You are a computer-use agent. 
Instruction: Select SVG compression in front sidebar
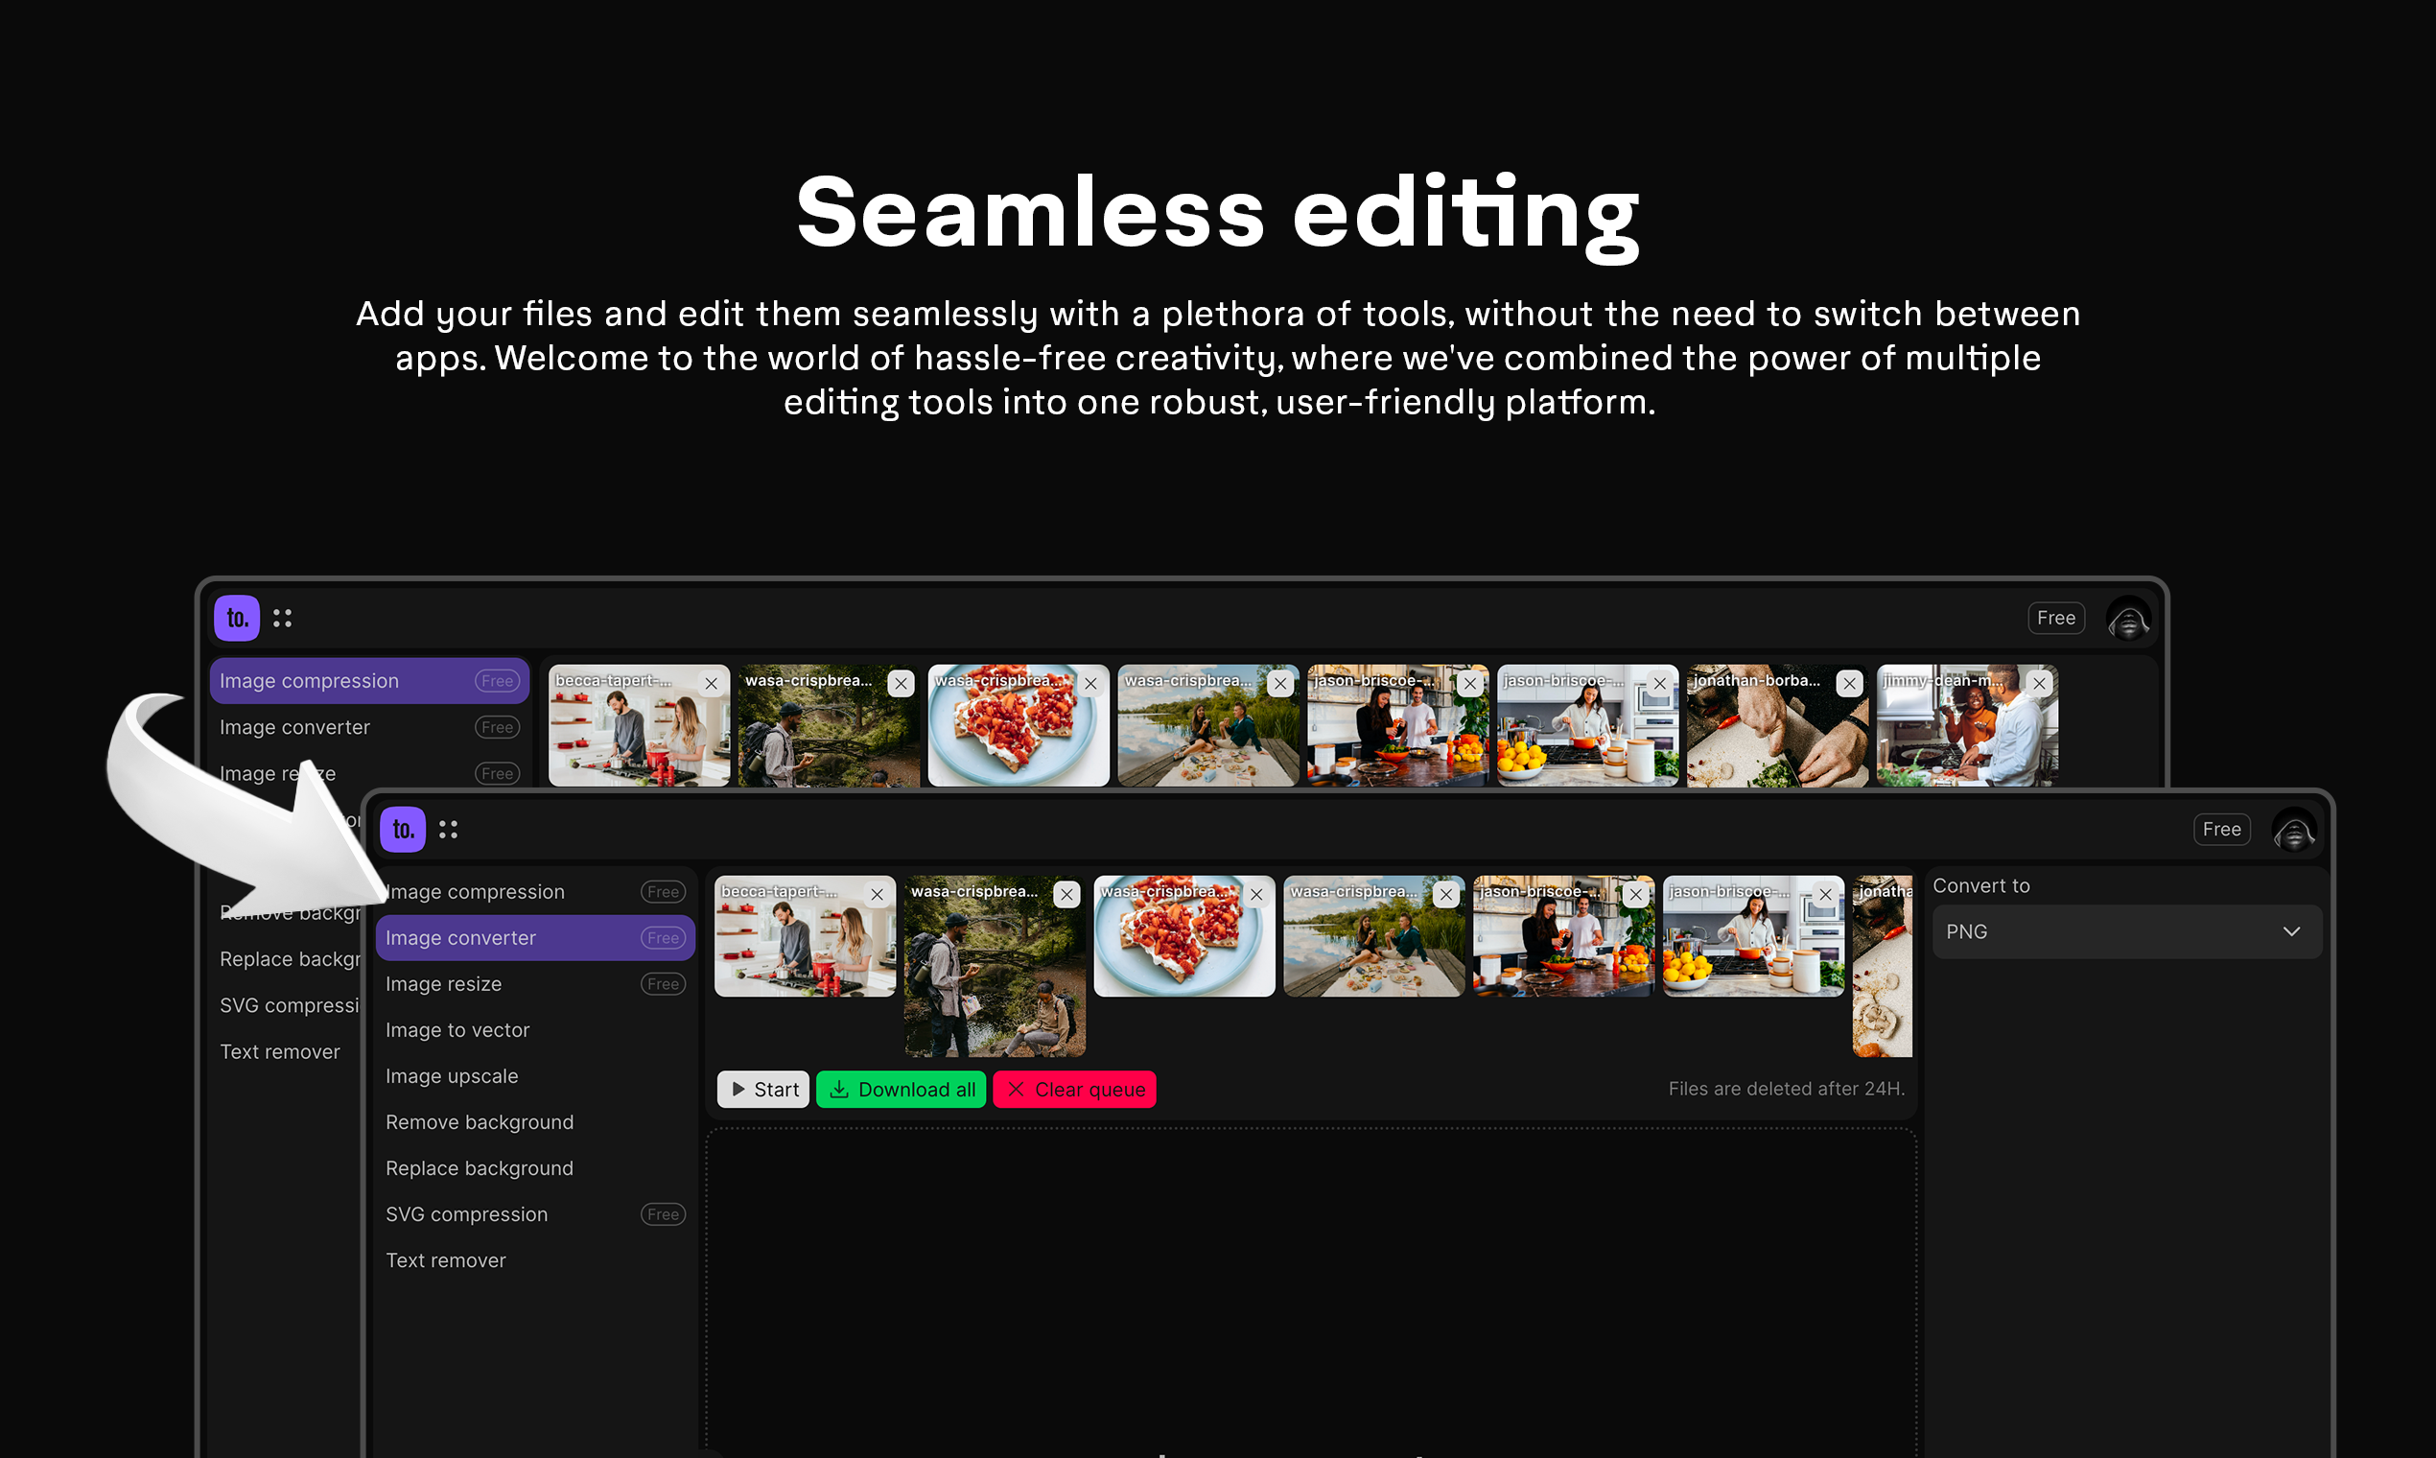point(466,1214)
